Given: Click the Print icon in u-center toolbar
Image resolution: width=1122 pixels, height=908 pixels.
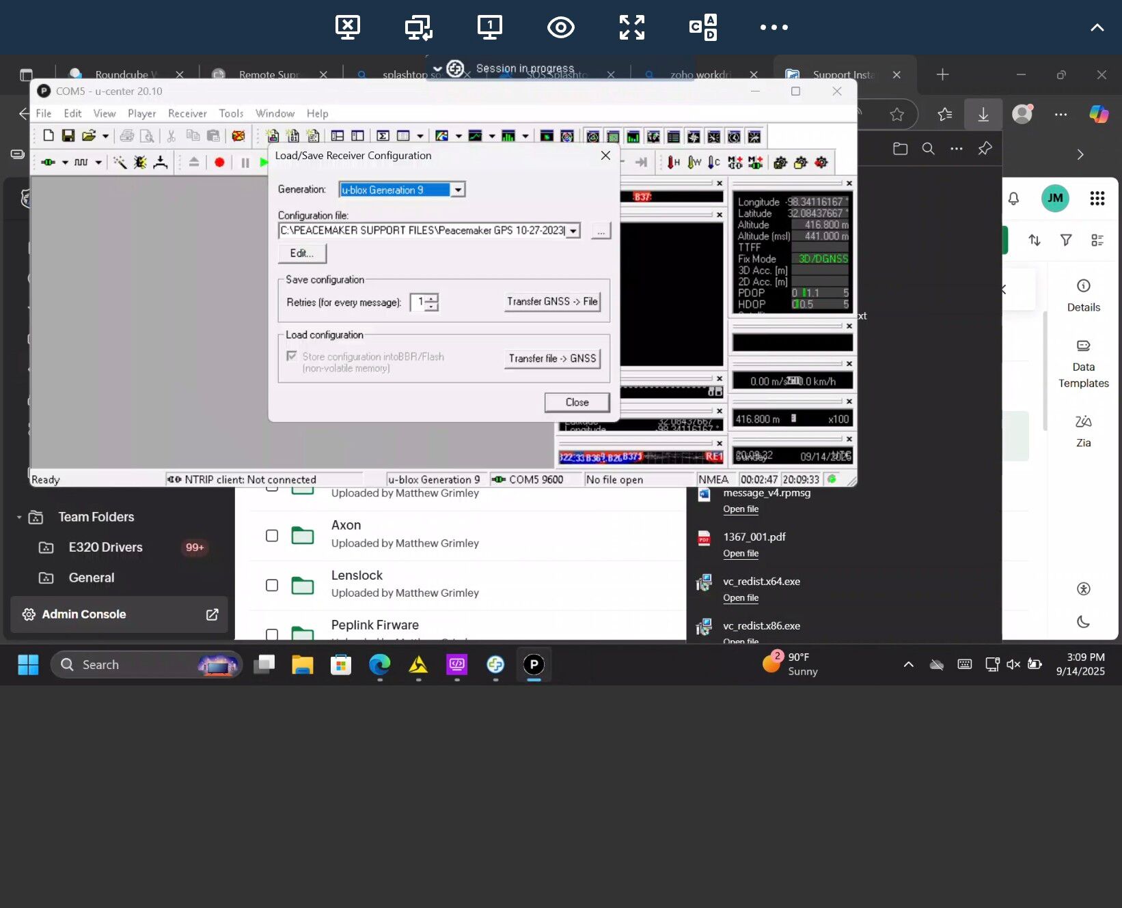Looking at the screenshot, I should coord(126,136).
